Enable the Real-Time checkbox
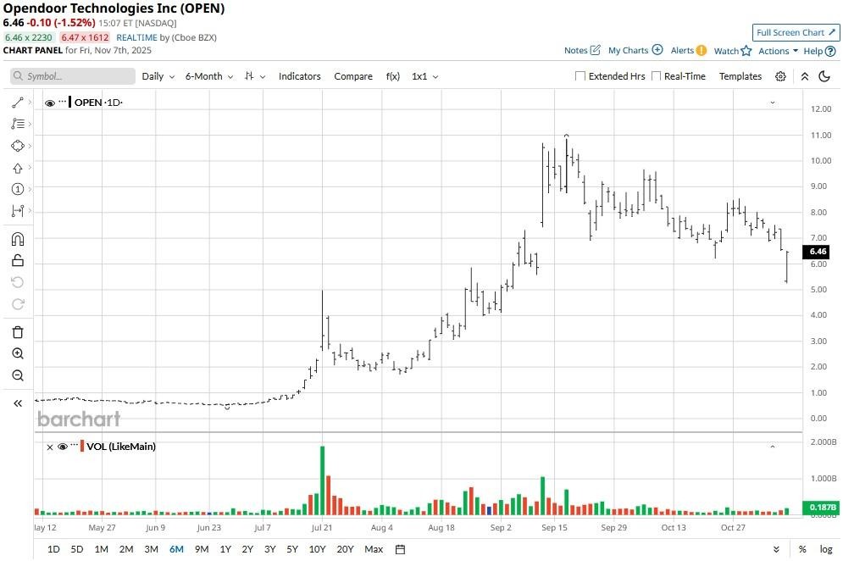The width and height of the screenshot is (843, 561). pyautogui.click(x=656, y=75)
